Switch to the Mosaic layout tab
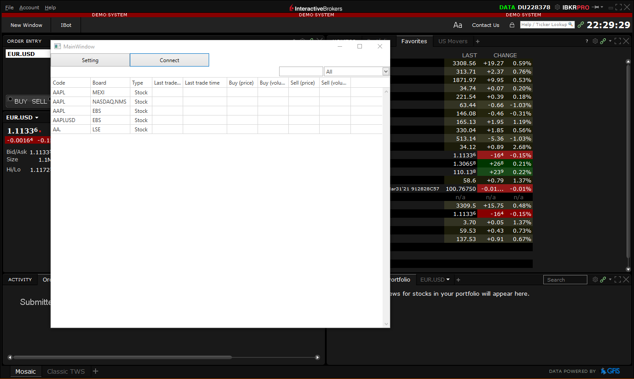Image resolution: width=634 pixels, height=379 pixels. (26, 372)
